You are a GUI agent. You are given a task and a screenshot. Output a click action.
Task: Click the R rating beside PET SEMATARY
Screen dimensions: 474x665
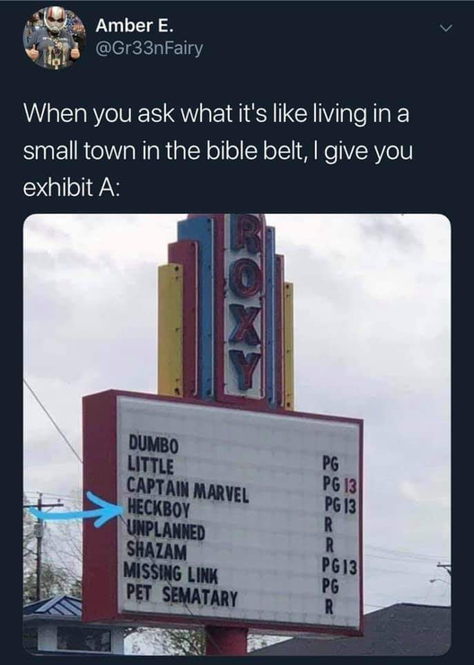(329, 607)
